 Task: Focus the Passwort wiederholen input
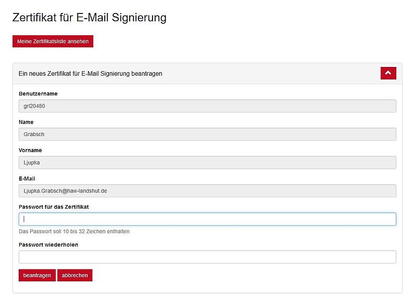207,257
